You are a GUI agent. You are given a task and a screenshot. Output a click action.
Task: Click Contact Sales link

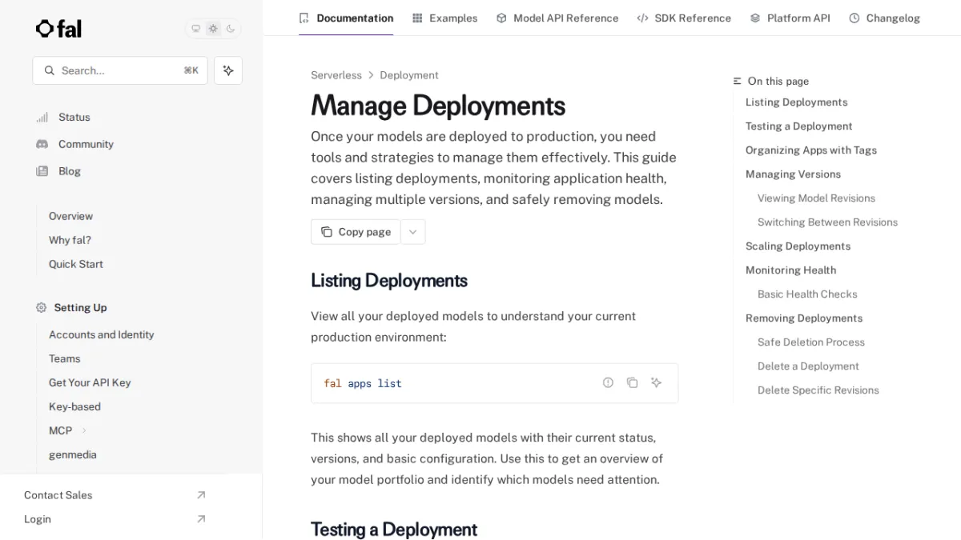(x=58, y=495)
